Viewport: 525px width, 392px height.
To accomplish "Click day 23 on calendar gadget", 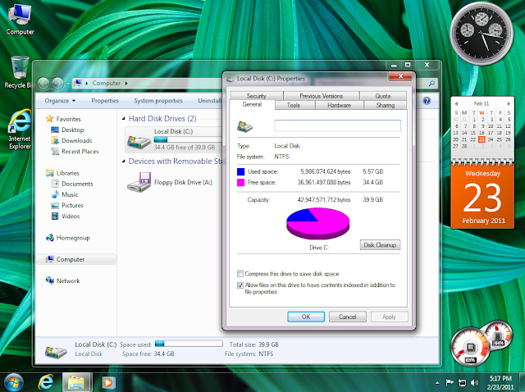I will [482, 139].
